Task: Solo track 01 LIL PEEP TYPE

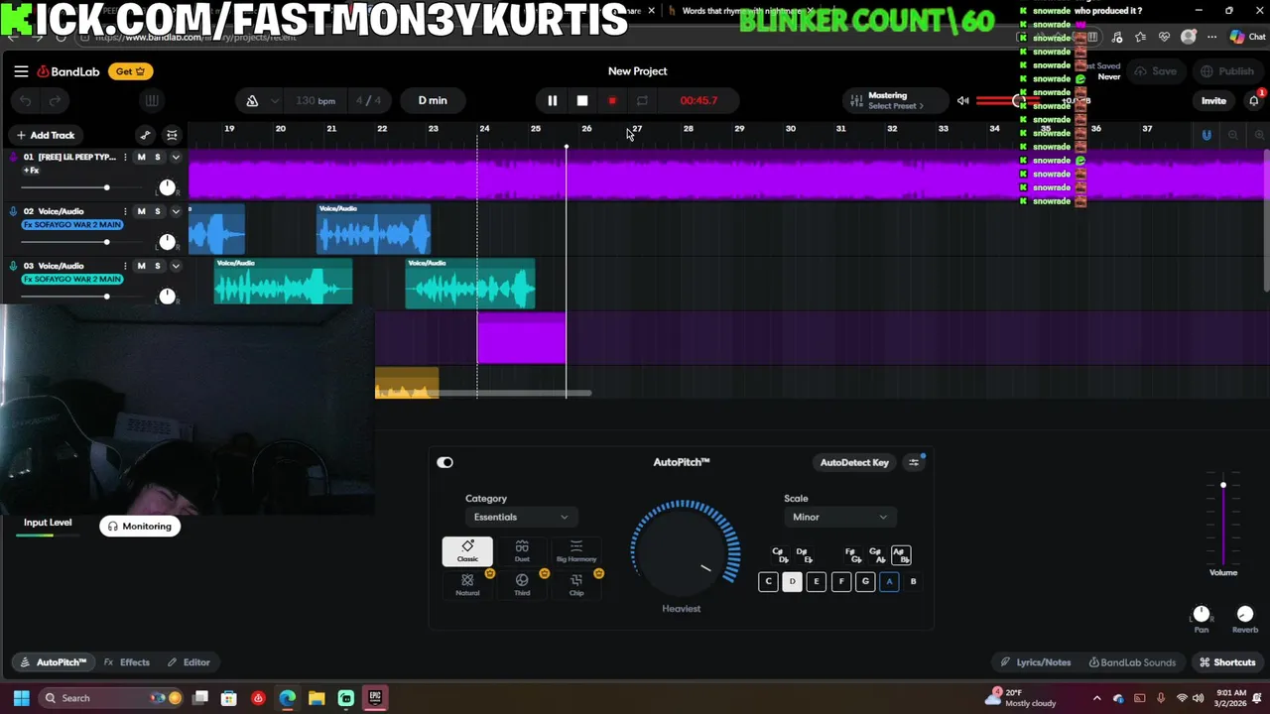Action: coord(157,157)
